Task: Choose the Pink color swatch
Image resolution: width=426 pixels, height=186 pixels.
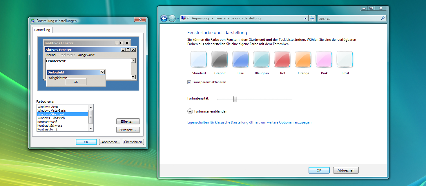Action: [324, 59]
